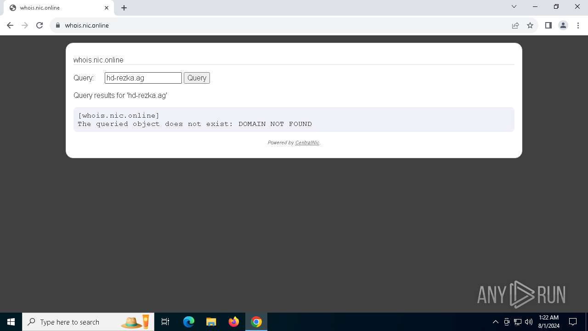Screen dimensions: 588x331
Task: Show hidden system tray icons
Action: 495,322
